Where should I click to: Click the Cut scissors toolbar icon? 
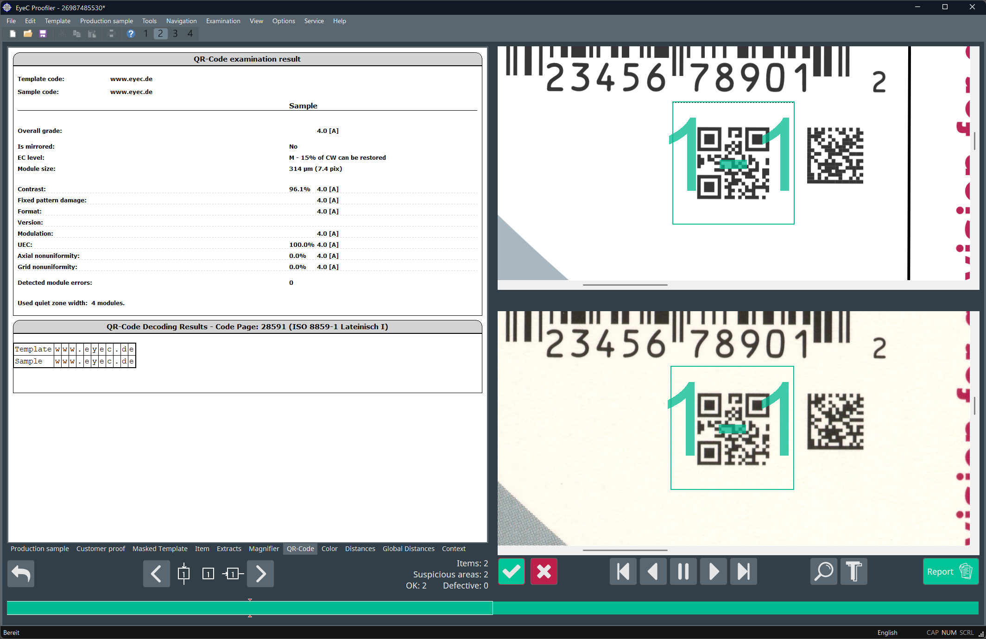coord(62,34)
